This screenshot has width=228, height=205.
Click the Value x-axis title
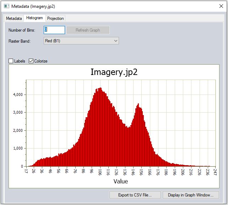click(120, 181)
